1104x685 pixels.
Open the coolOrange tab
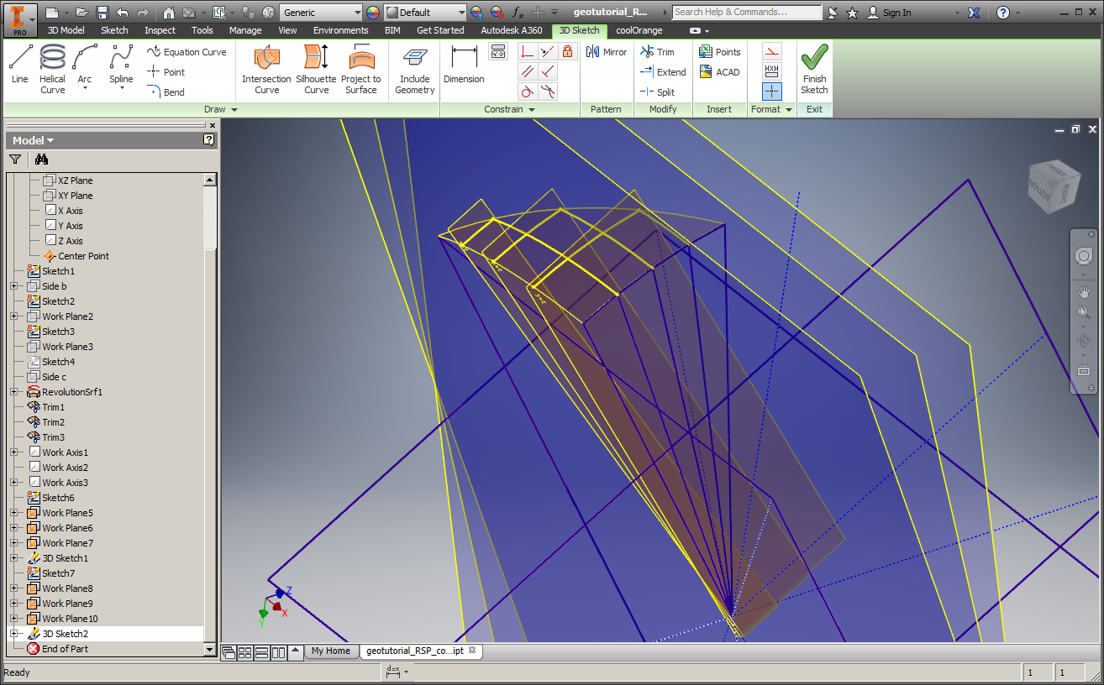tap(639, 30)
